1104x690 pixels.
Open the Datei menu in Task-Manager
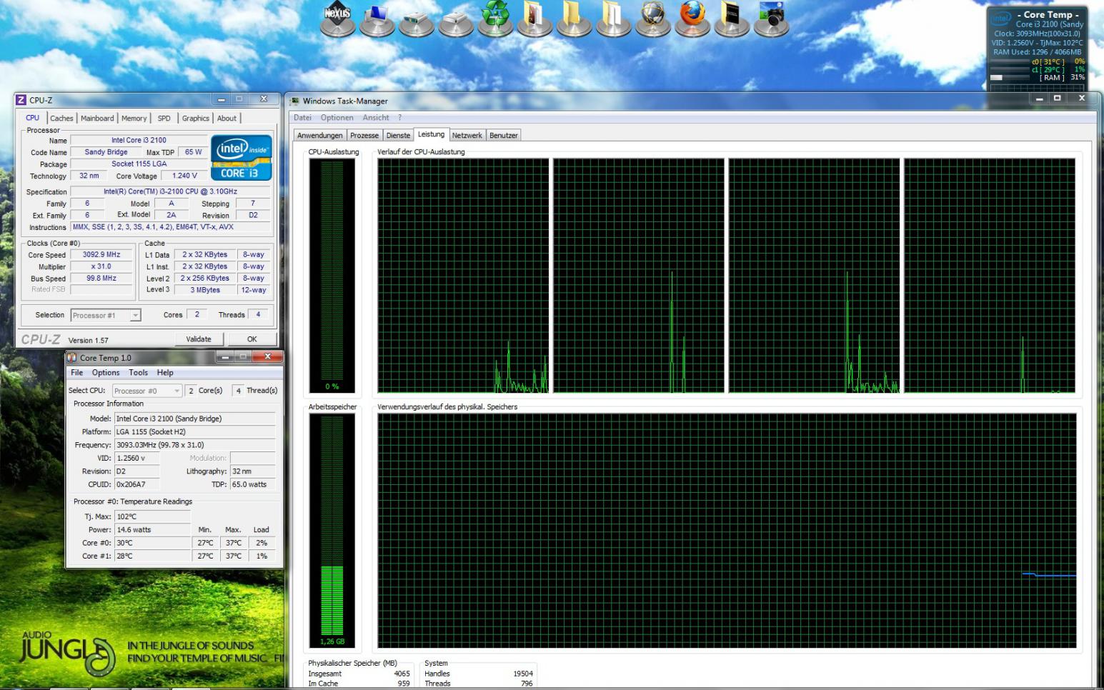(x=302, y=118)
